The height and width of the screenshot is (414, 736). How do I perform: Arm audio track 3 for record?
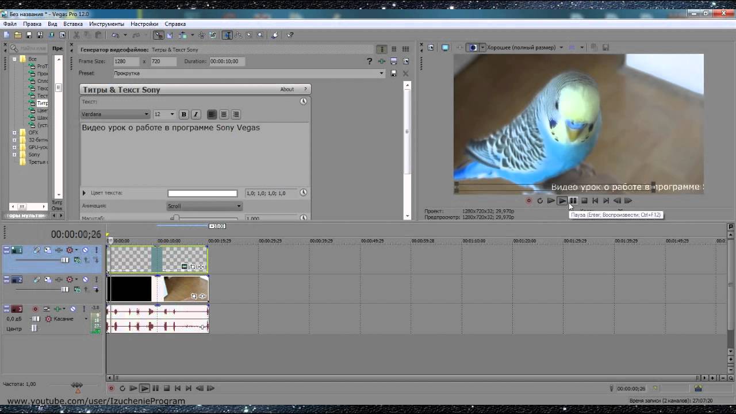[35, 309]
